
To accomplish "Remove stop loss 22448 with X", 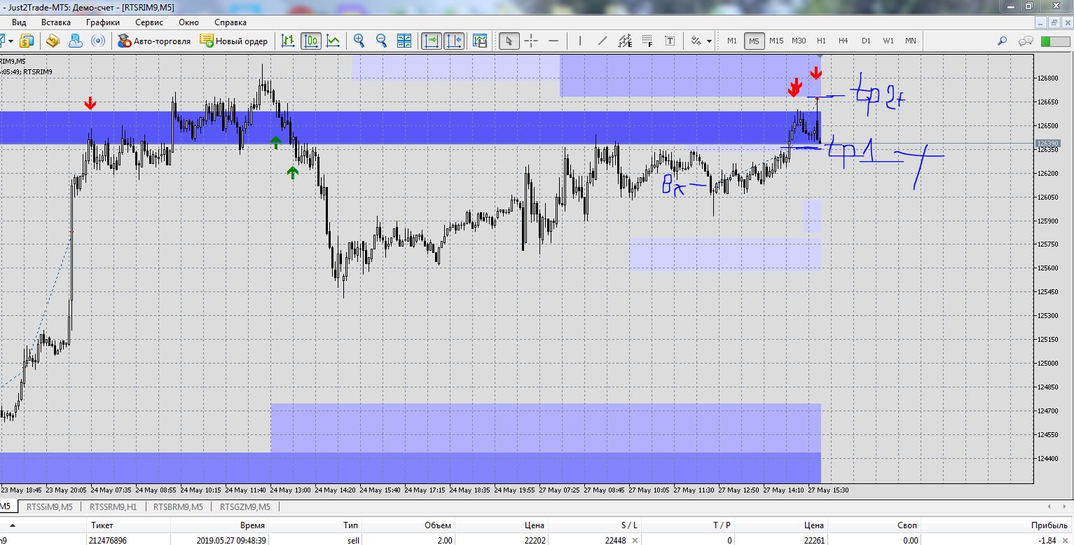I will pos(635,540).
